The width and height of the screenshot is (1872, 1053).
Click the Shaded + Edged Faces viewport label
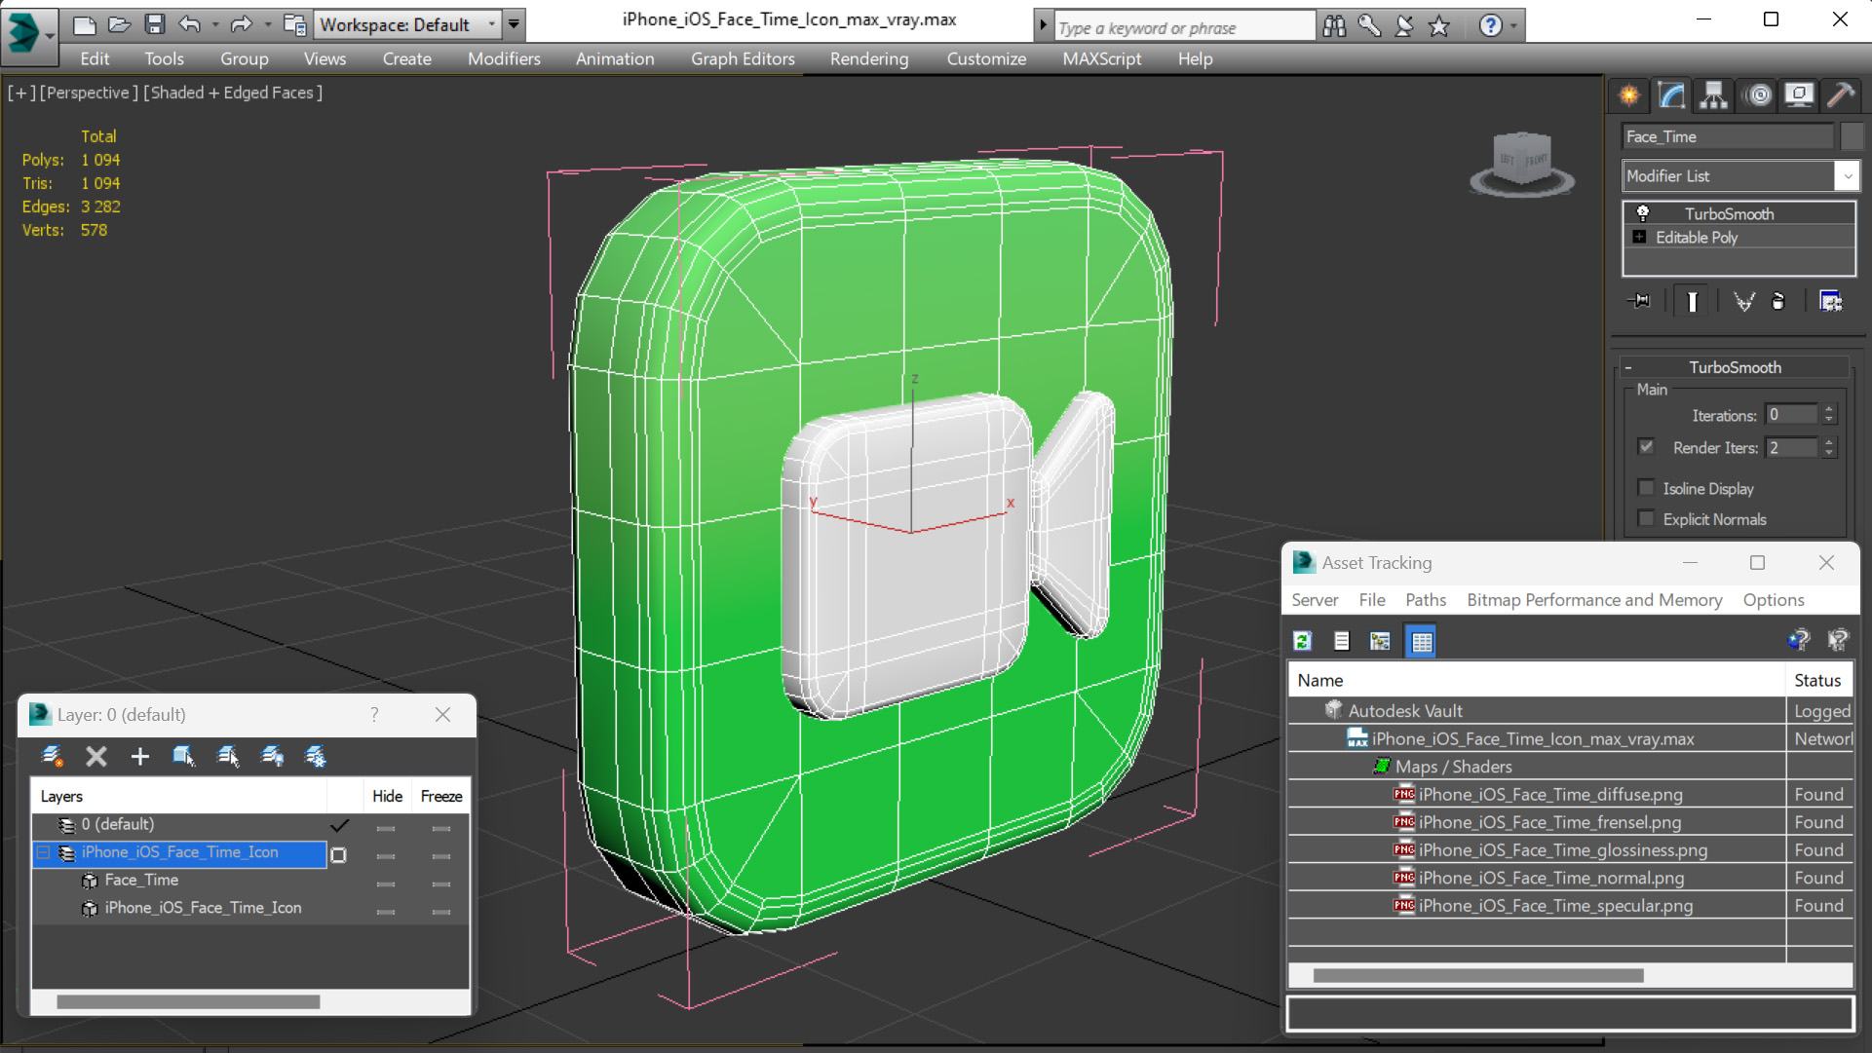point(233,93)
